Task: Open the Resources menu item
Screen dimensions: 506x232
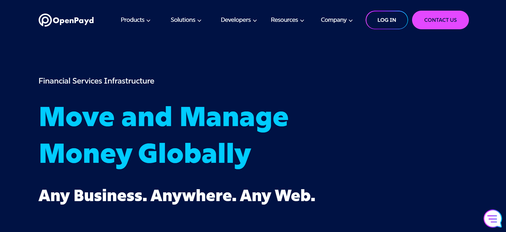Action: (287, 20)
